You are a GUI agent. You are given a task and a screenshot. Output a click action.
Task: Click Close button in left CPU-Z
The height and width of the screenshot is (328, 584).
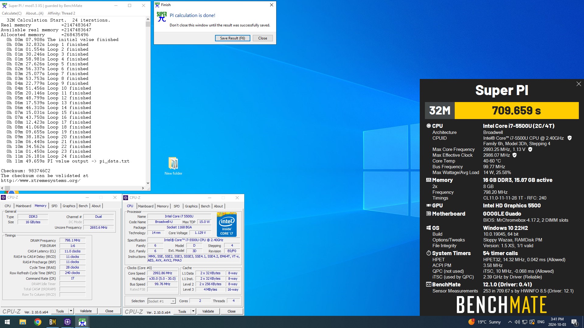click(109, 311)
